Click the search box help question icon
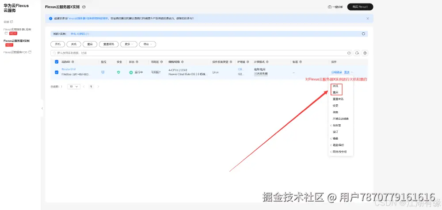This screenshot has width=442, height=210. click(349, 53)
